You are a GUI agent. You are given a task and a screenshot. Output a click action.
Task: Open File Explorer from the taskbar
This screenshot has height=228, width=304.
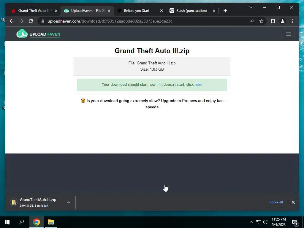coord(51,222)
